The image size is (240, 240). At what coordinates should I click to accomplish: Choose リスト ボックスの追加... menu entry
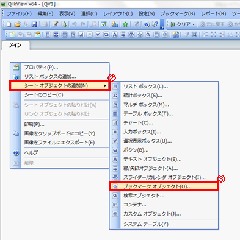(x=60, y=77)
